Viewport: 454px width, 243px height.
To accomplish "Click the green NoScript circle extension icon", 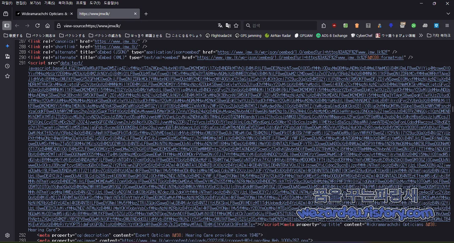I will coord(413,26).
